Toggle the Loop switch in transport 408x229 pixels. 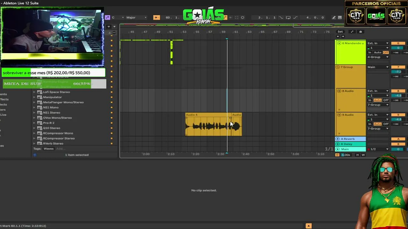[288, 17]
